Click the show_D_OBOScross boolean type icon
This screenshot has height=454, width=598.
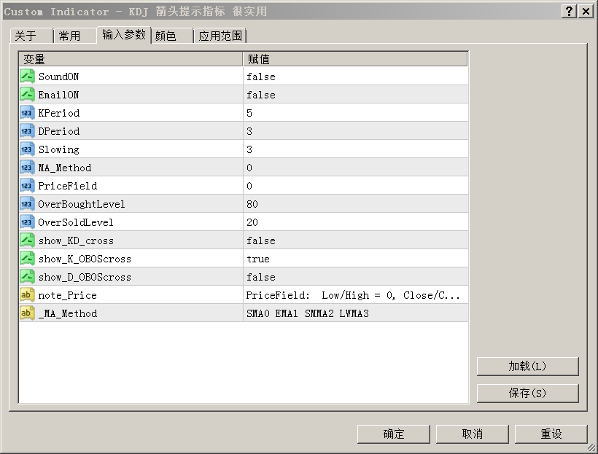pyautogui.click(x=27, y=277)
